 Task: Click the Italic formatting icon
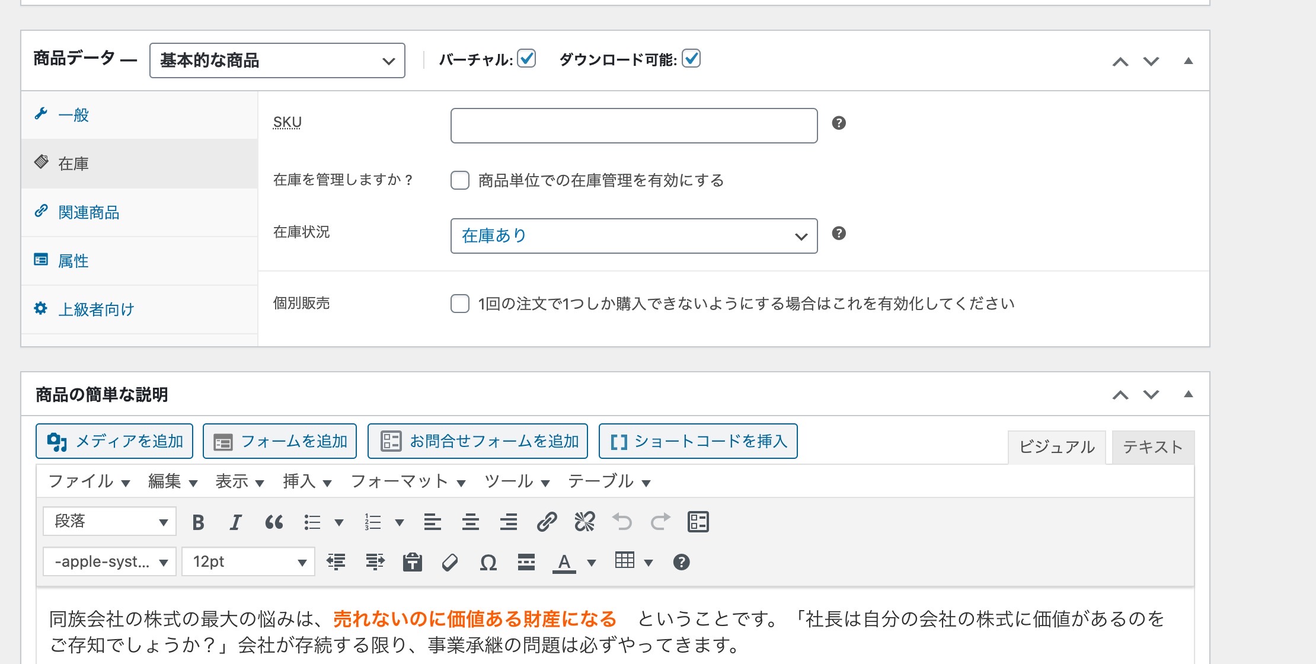(235, 522)
